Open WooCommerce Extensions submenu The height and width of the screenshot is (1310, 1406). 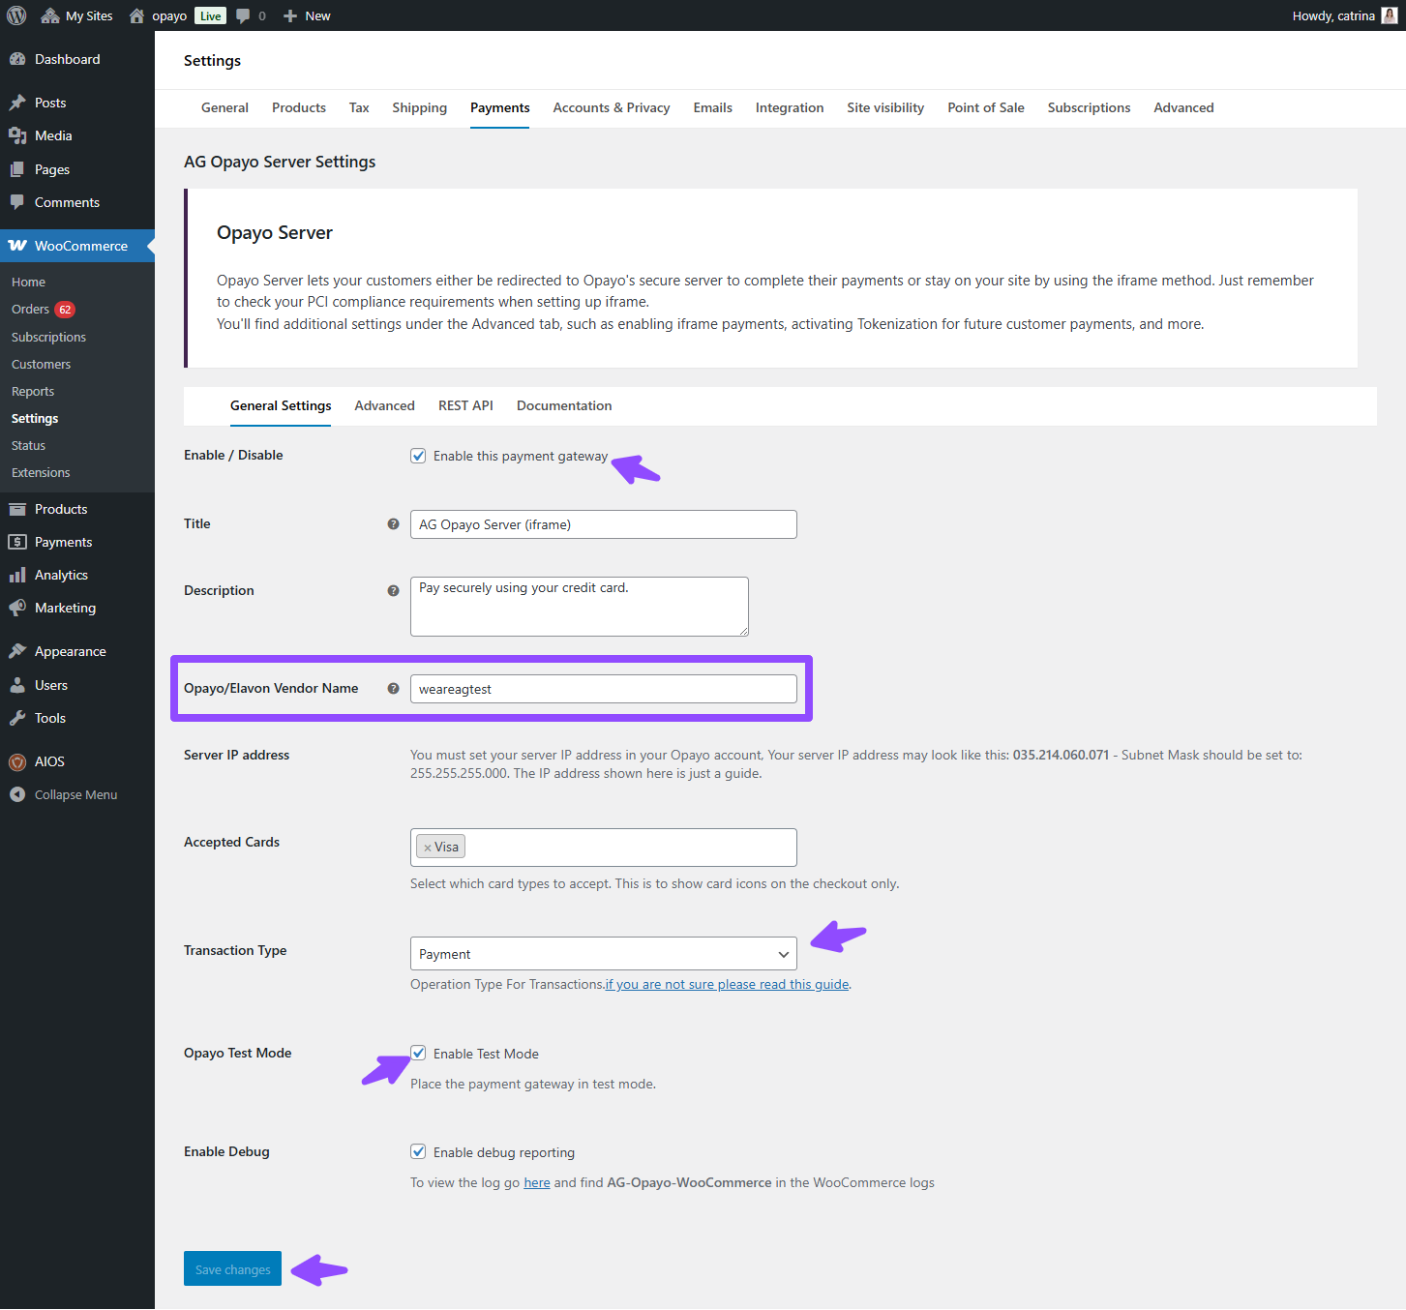pos(41,472)
